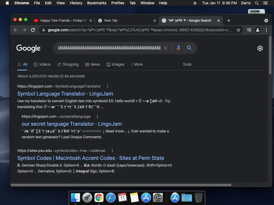
Task: Open the media control icon in toolbar
Action: (x=249, y=30)
